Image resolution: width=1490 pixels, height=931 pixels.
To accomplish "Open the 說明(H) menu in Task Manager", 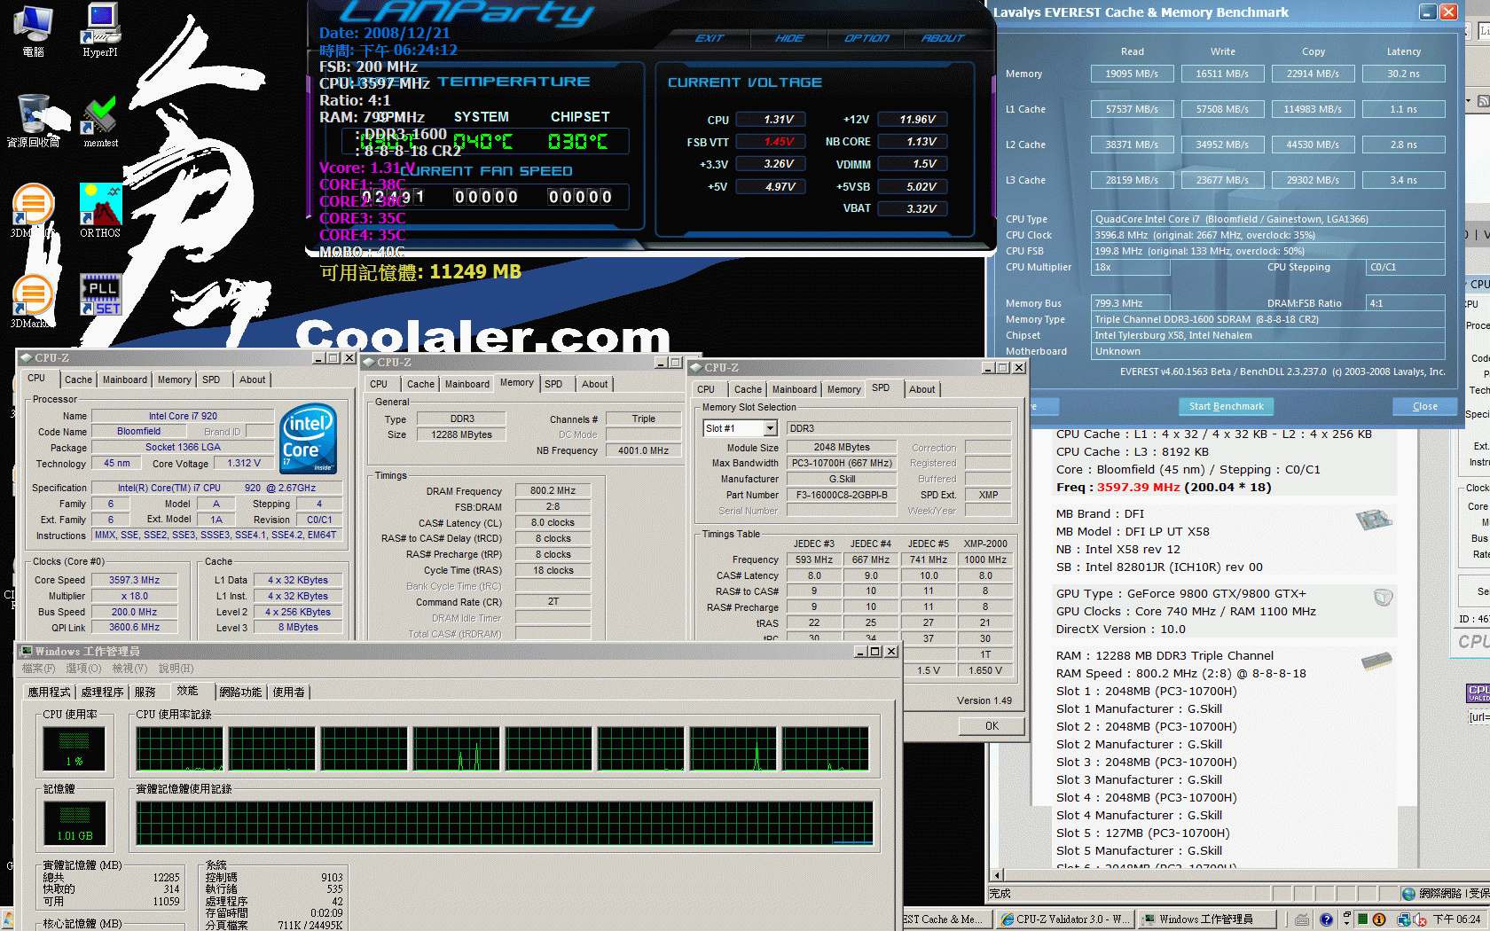I will click(x=176, y=669).
